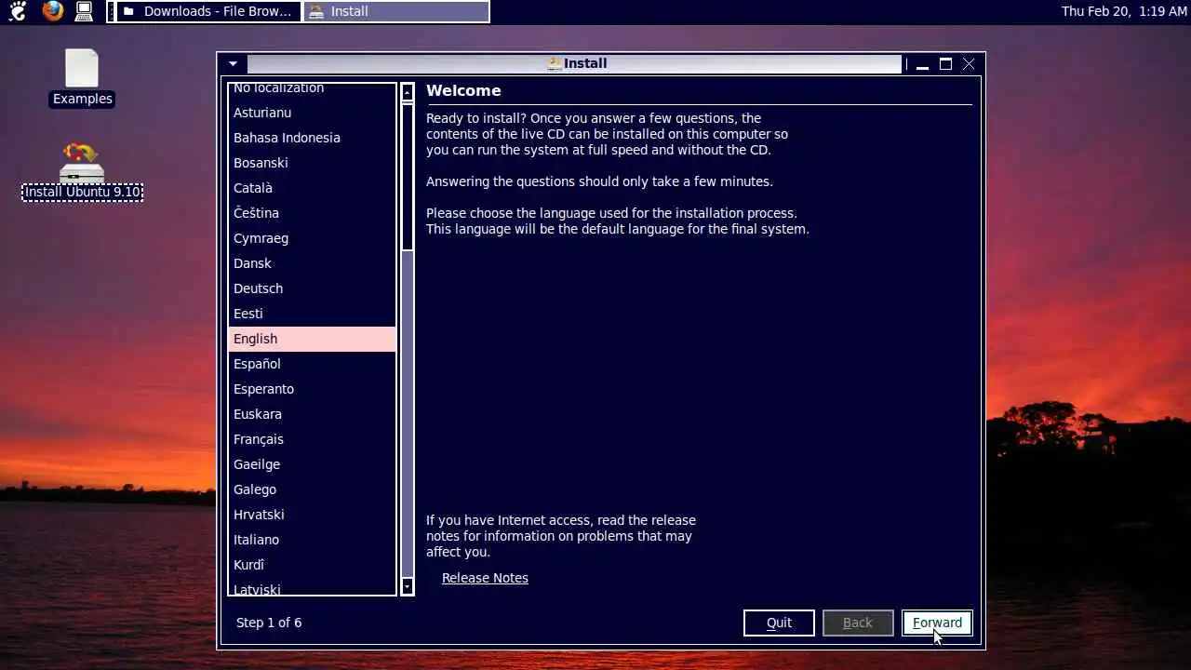This screenshot has width=1191, height=670.
Task: Open the Release Notes link
Action: [x=485, y=578]
